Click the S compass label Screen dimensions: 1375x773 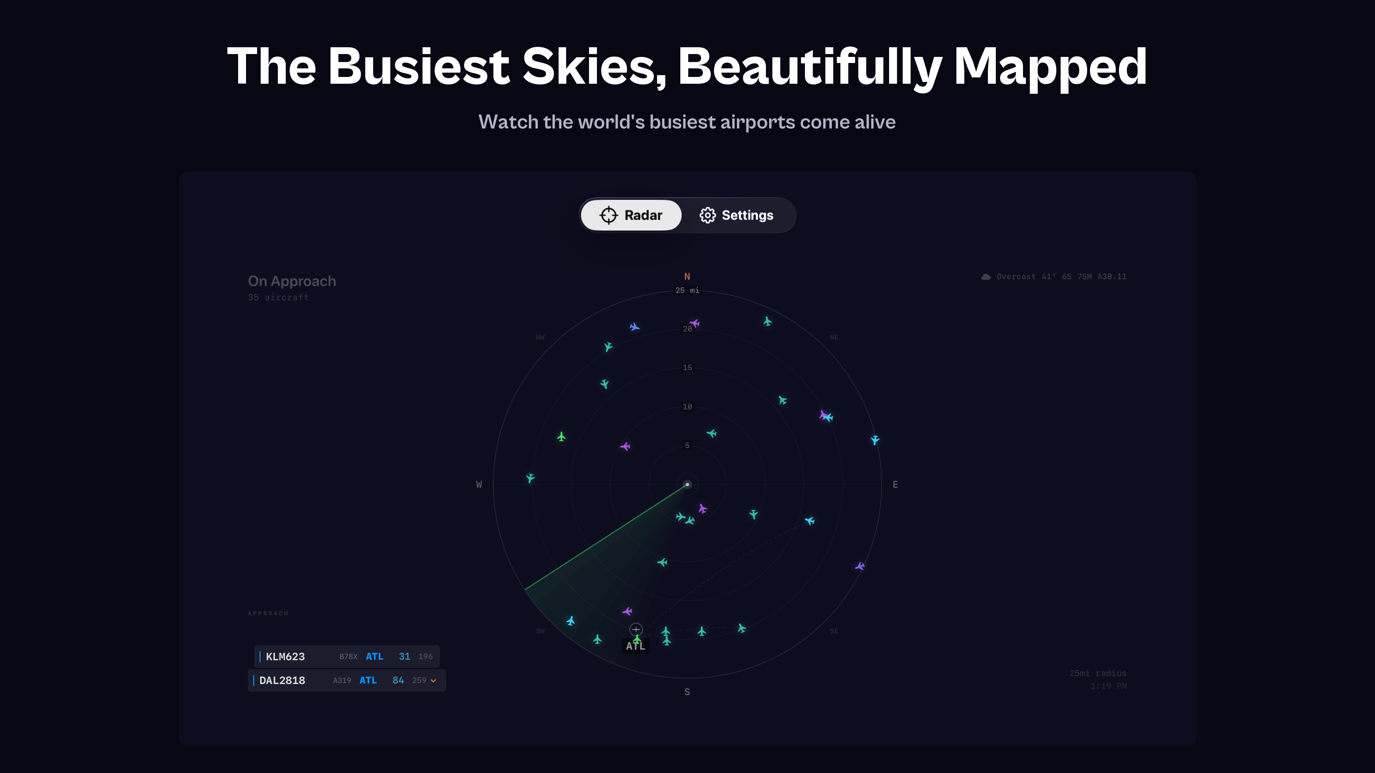pyautogui.click(x=687, y=692)
